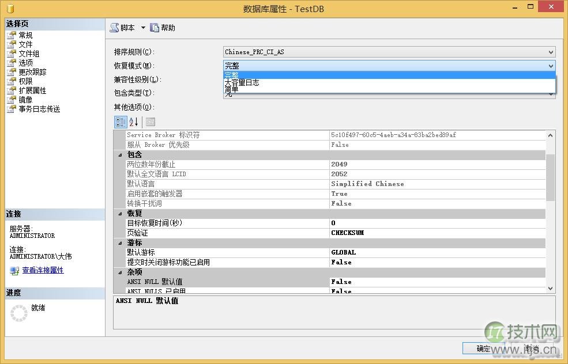
Task: Close the 数据库属性 window
Action: point(551,6)
